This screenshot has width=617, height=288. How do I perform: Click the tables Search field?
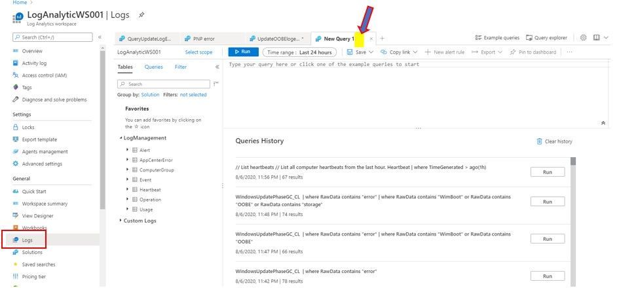(x=163, y=84)
